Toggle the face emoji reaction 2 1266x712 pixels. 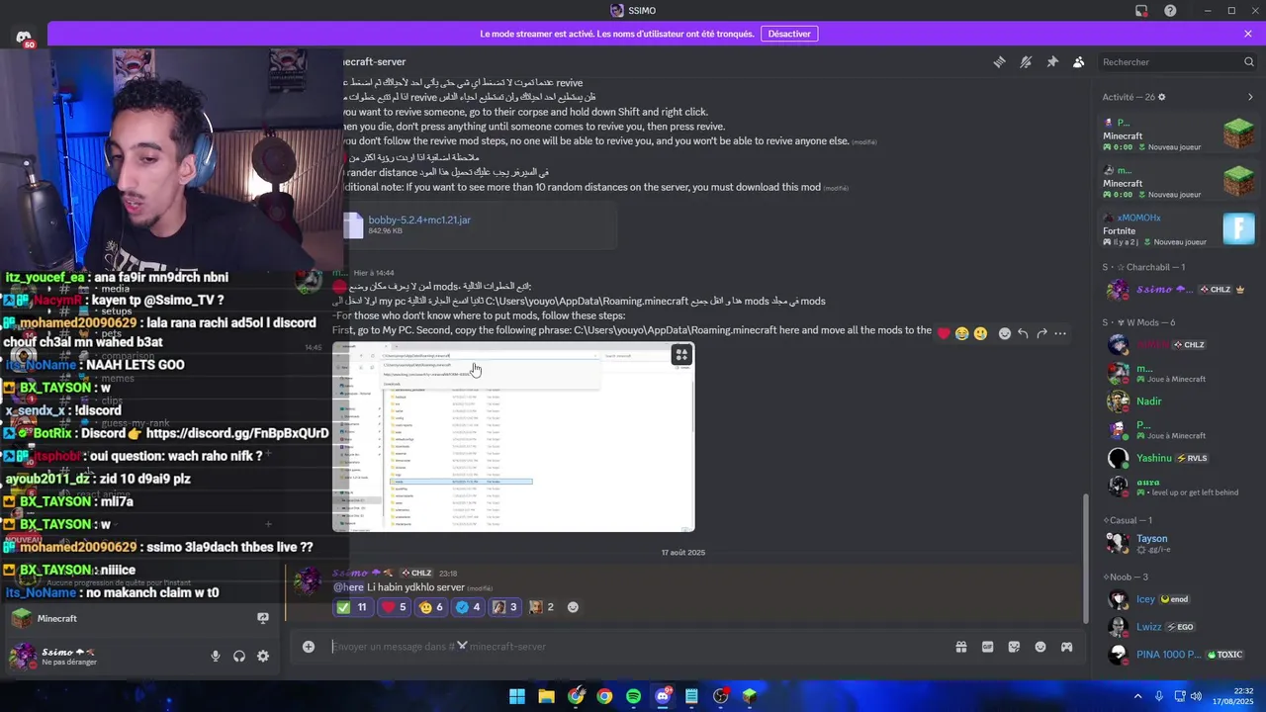542,607
